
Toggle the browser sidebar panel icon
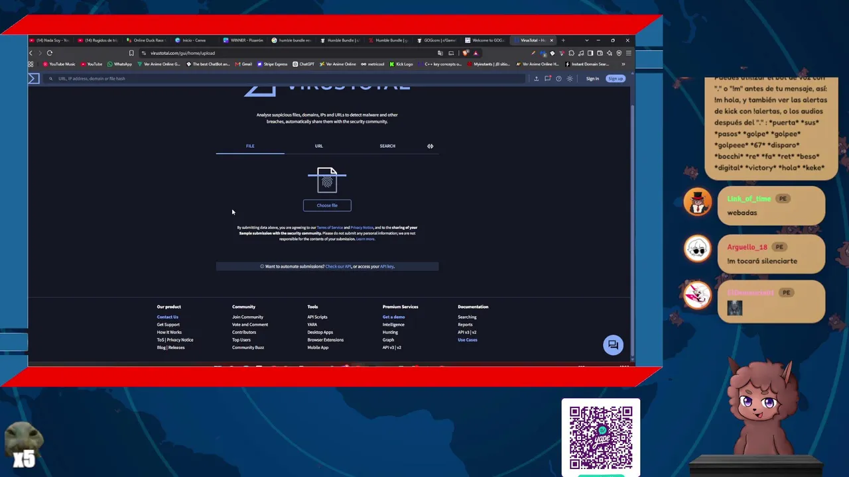[x=590, y=53]
